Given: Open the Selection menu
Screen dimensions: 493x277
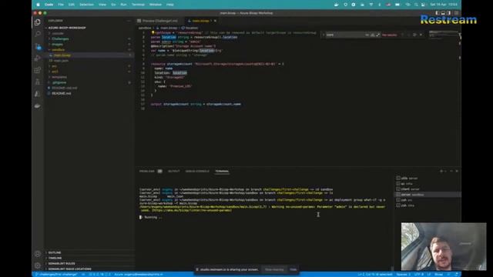Looking at the screenshot, I should (86, 5).
